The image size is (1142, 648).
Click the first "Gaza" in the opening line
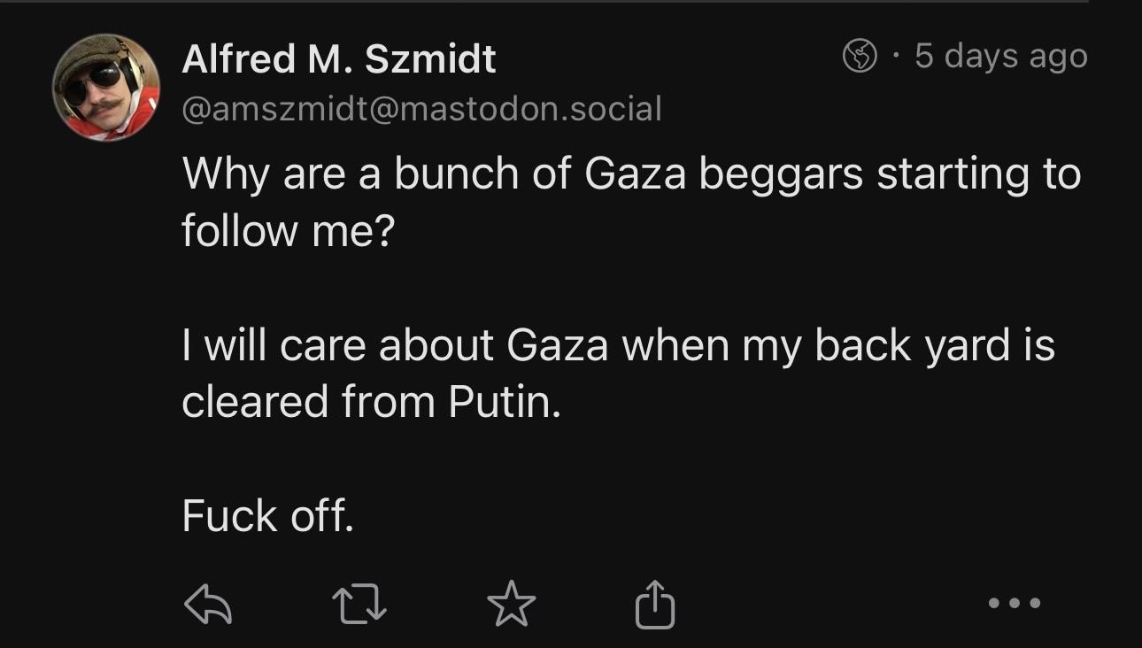click(x=636, y=174)
